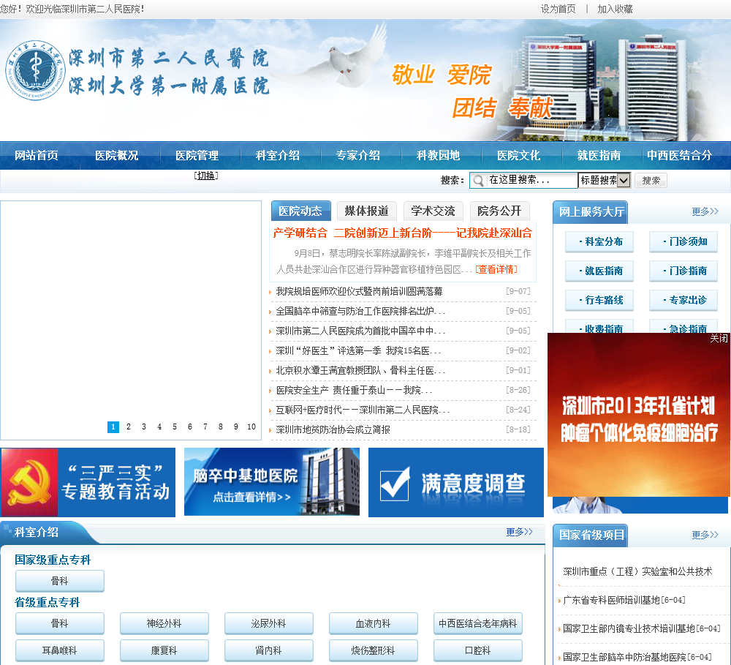
Task: Click the 门诊指南 service button
Action: [683, 271]
